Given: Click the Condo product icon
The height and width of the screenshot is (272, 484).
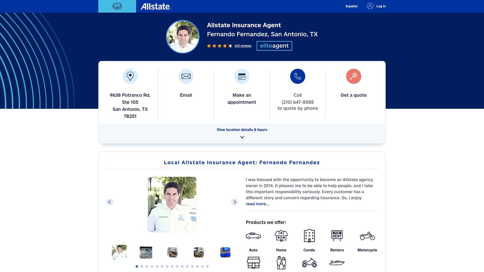Looking at the screenshot, I should [x=309, y=235].
